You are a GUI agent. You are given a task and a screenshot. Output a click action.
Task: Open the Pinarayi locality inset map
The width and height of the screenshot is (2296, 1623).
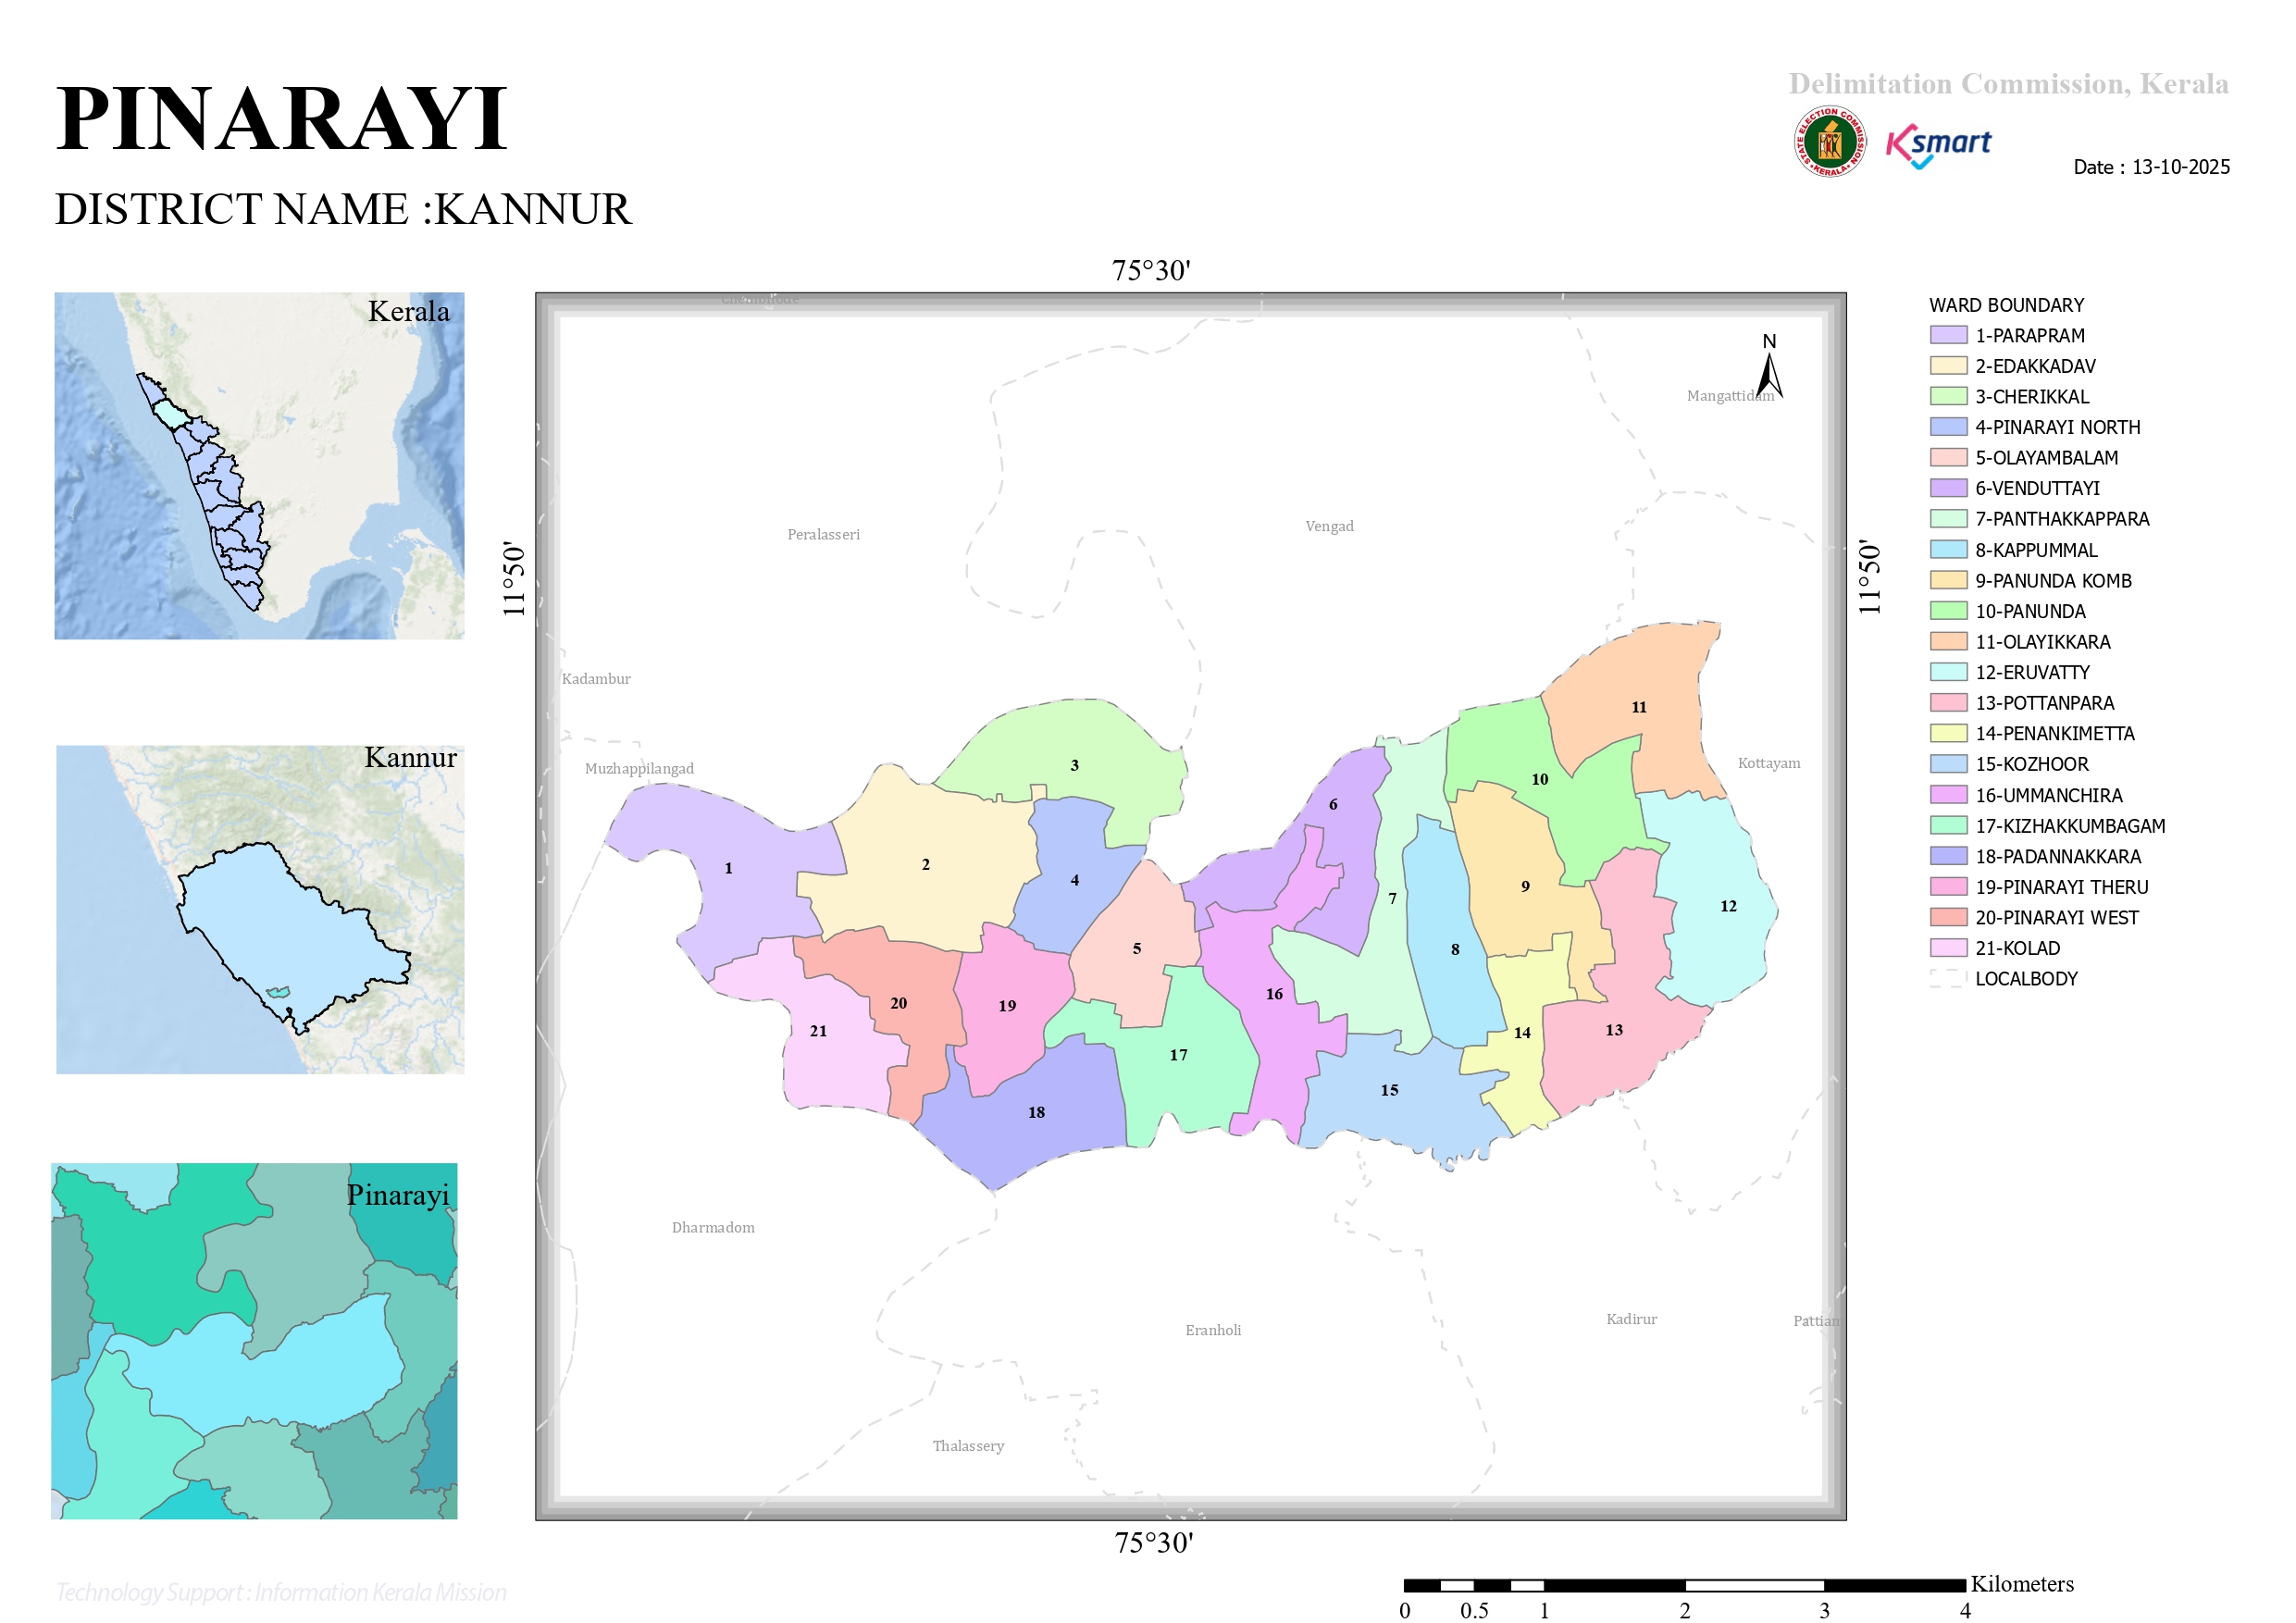click(254, 1340)
